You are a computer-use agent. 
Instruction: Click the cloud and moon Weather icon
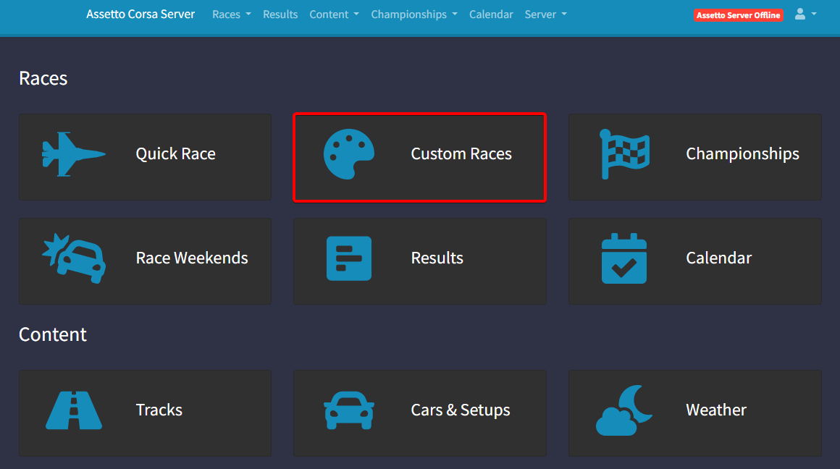(x=624, y=410)
